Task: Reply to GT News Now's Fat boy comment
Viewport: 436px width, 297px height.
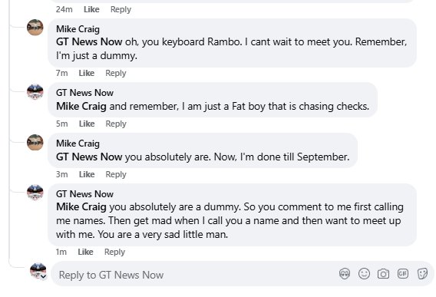Action: [116, 124]
